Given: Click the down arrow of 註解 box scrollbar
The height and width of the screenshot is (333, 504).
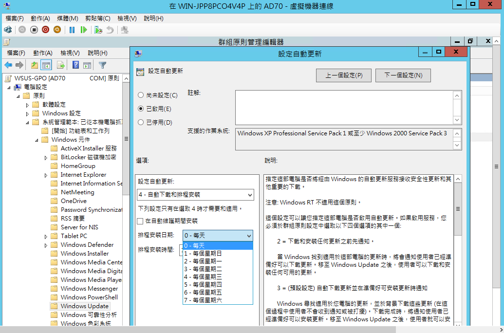Looking at the screenshot, I should [x=457, y=120].
